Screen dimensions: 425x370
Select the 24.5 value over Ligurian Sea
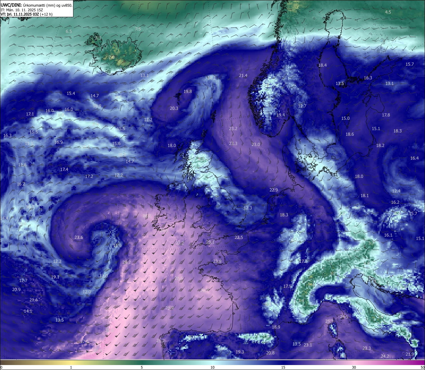point(344,317)
